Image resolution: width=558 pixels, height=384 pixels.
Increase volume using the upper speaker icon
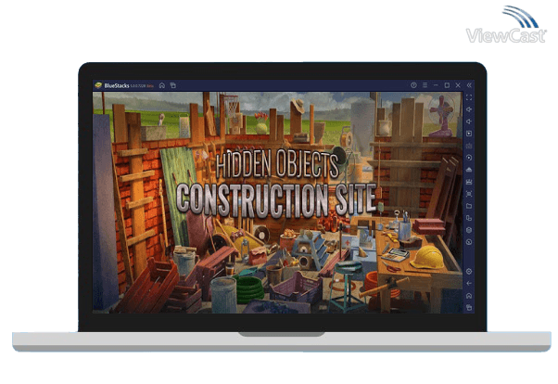click(x=469, y=109)
